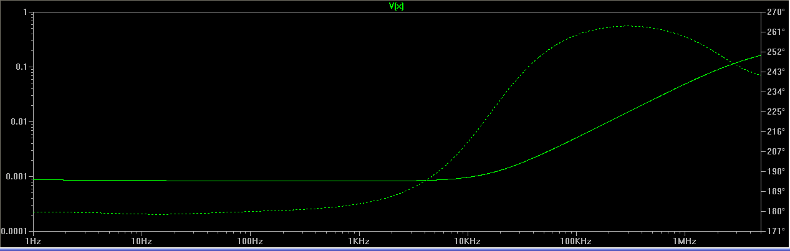Click the 100KHz frequency axis label

click(x=575, y=240)
